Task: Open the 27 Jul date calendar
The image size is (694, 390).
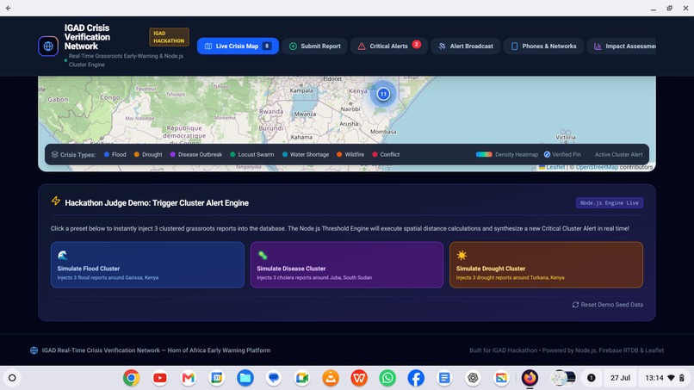Action: tap(620, 378)
